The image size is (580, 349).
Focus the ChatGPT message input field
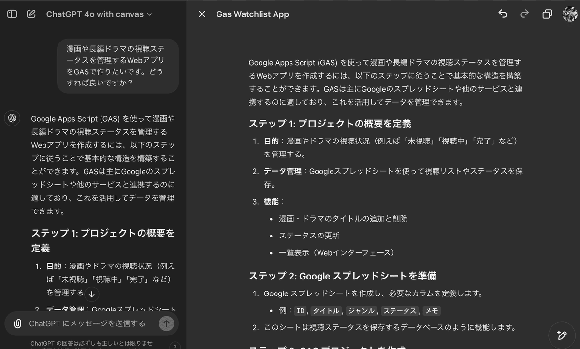click(x=87, y=323)
